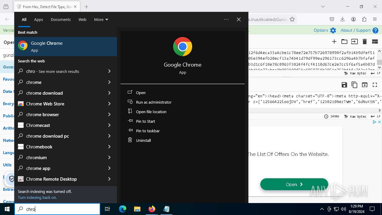This screenshot has height=215, width=382.
Task: Clear input with the trash icon
Action: pyautogui.click(x=364, y=42)
